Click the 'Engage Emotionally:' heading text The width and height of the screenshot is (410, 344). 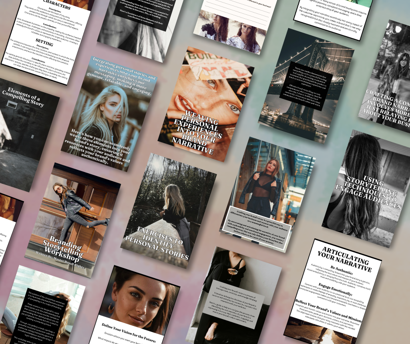point(335,289)
